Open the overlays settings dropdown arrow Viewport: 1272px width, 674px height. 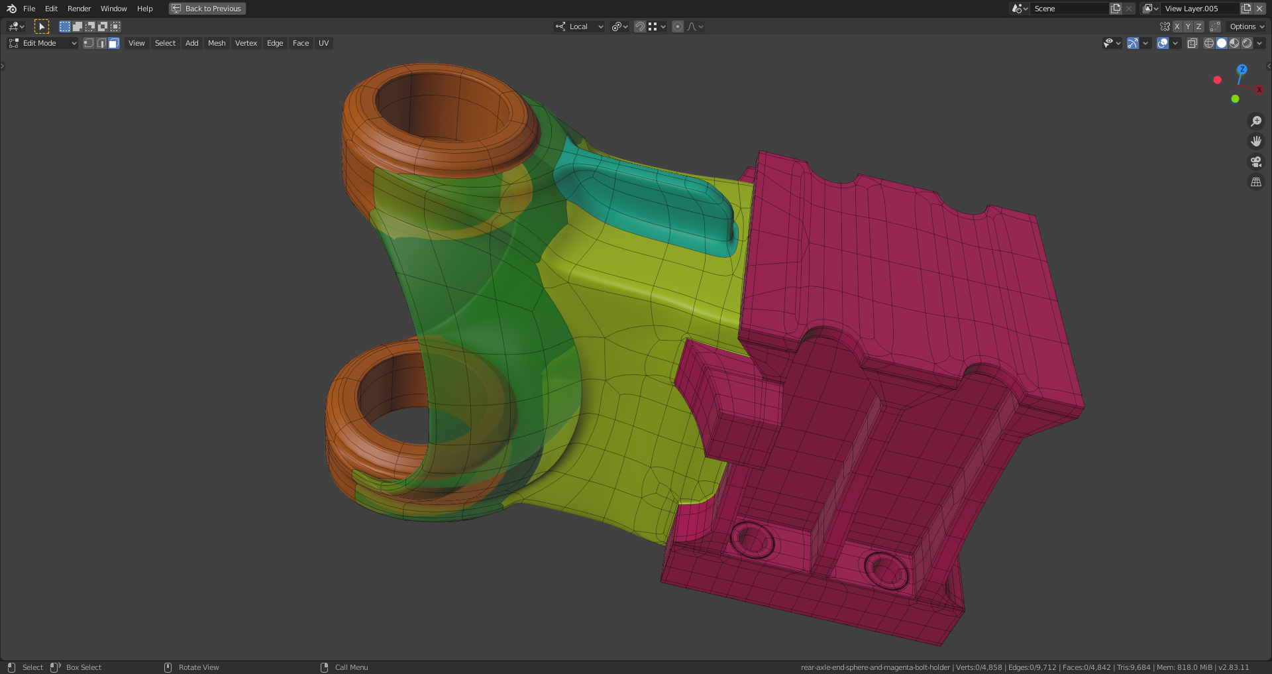tap(1175, 43)
